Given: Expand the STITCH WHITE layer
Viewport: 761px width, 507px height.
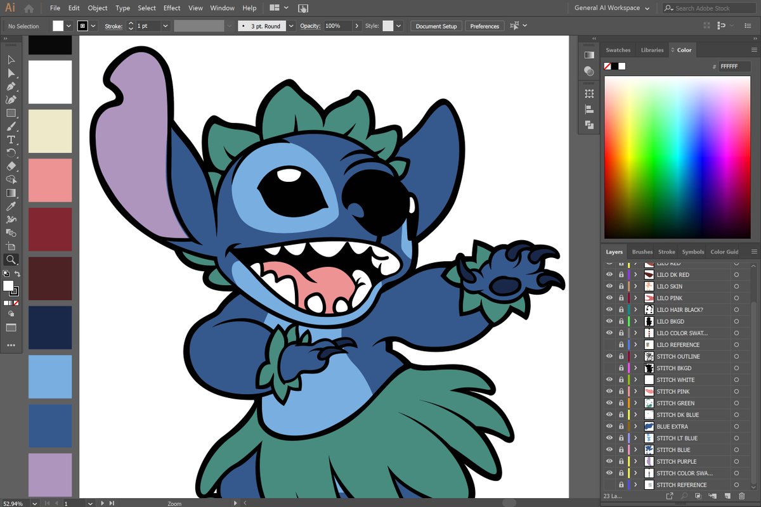Looking at the screenshot, I should pyautogui.click(x=635, y=380).
